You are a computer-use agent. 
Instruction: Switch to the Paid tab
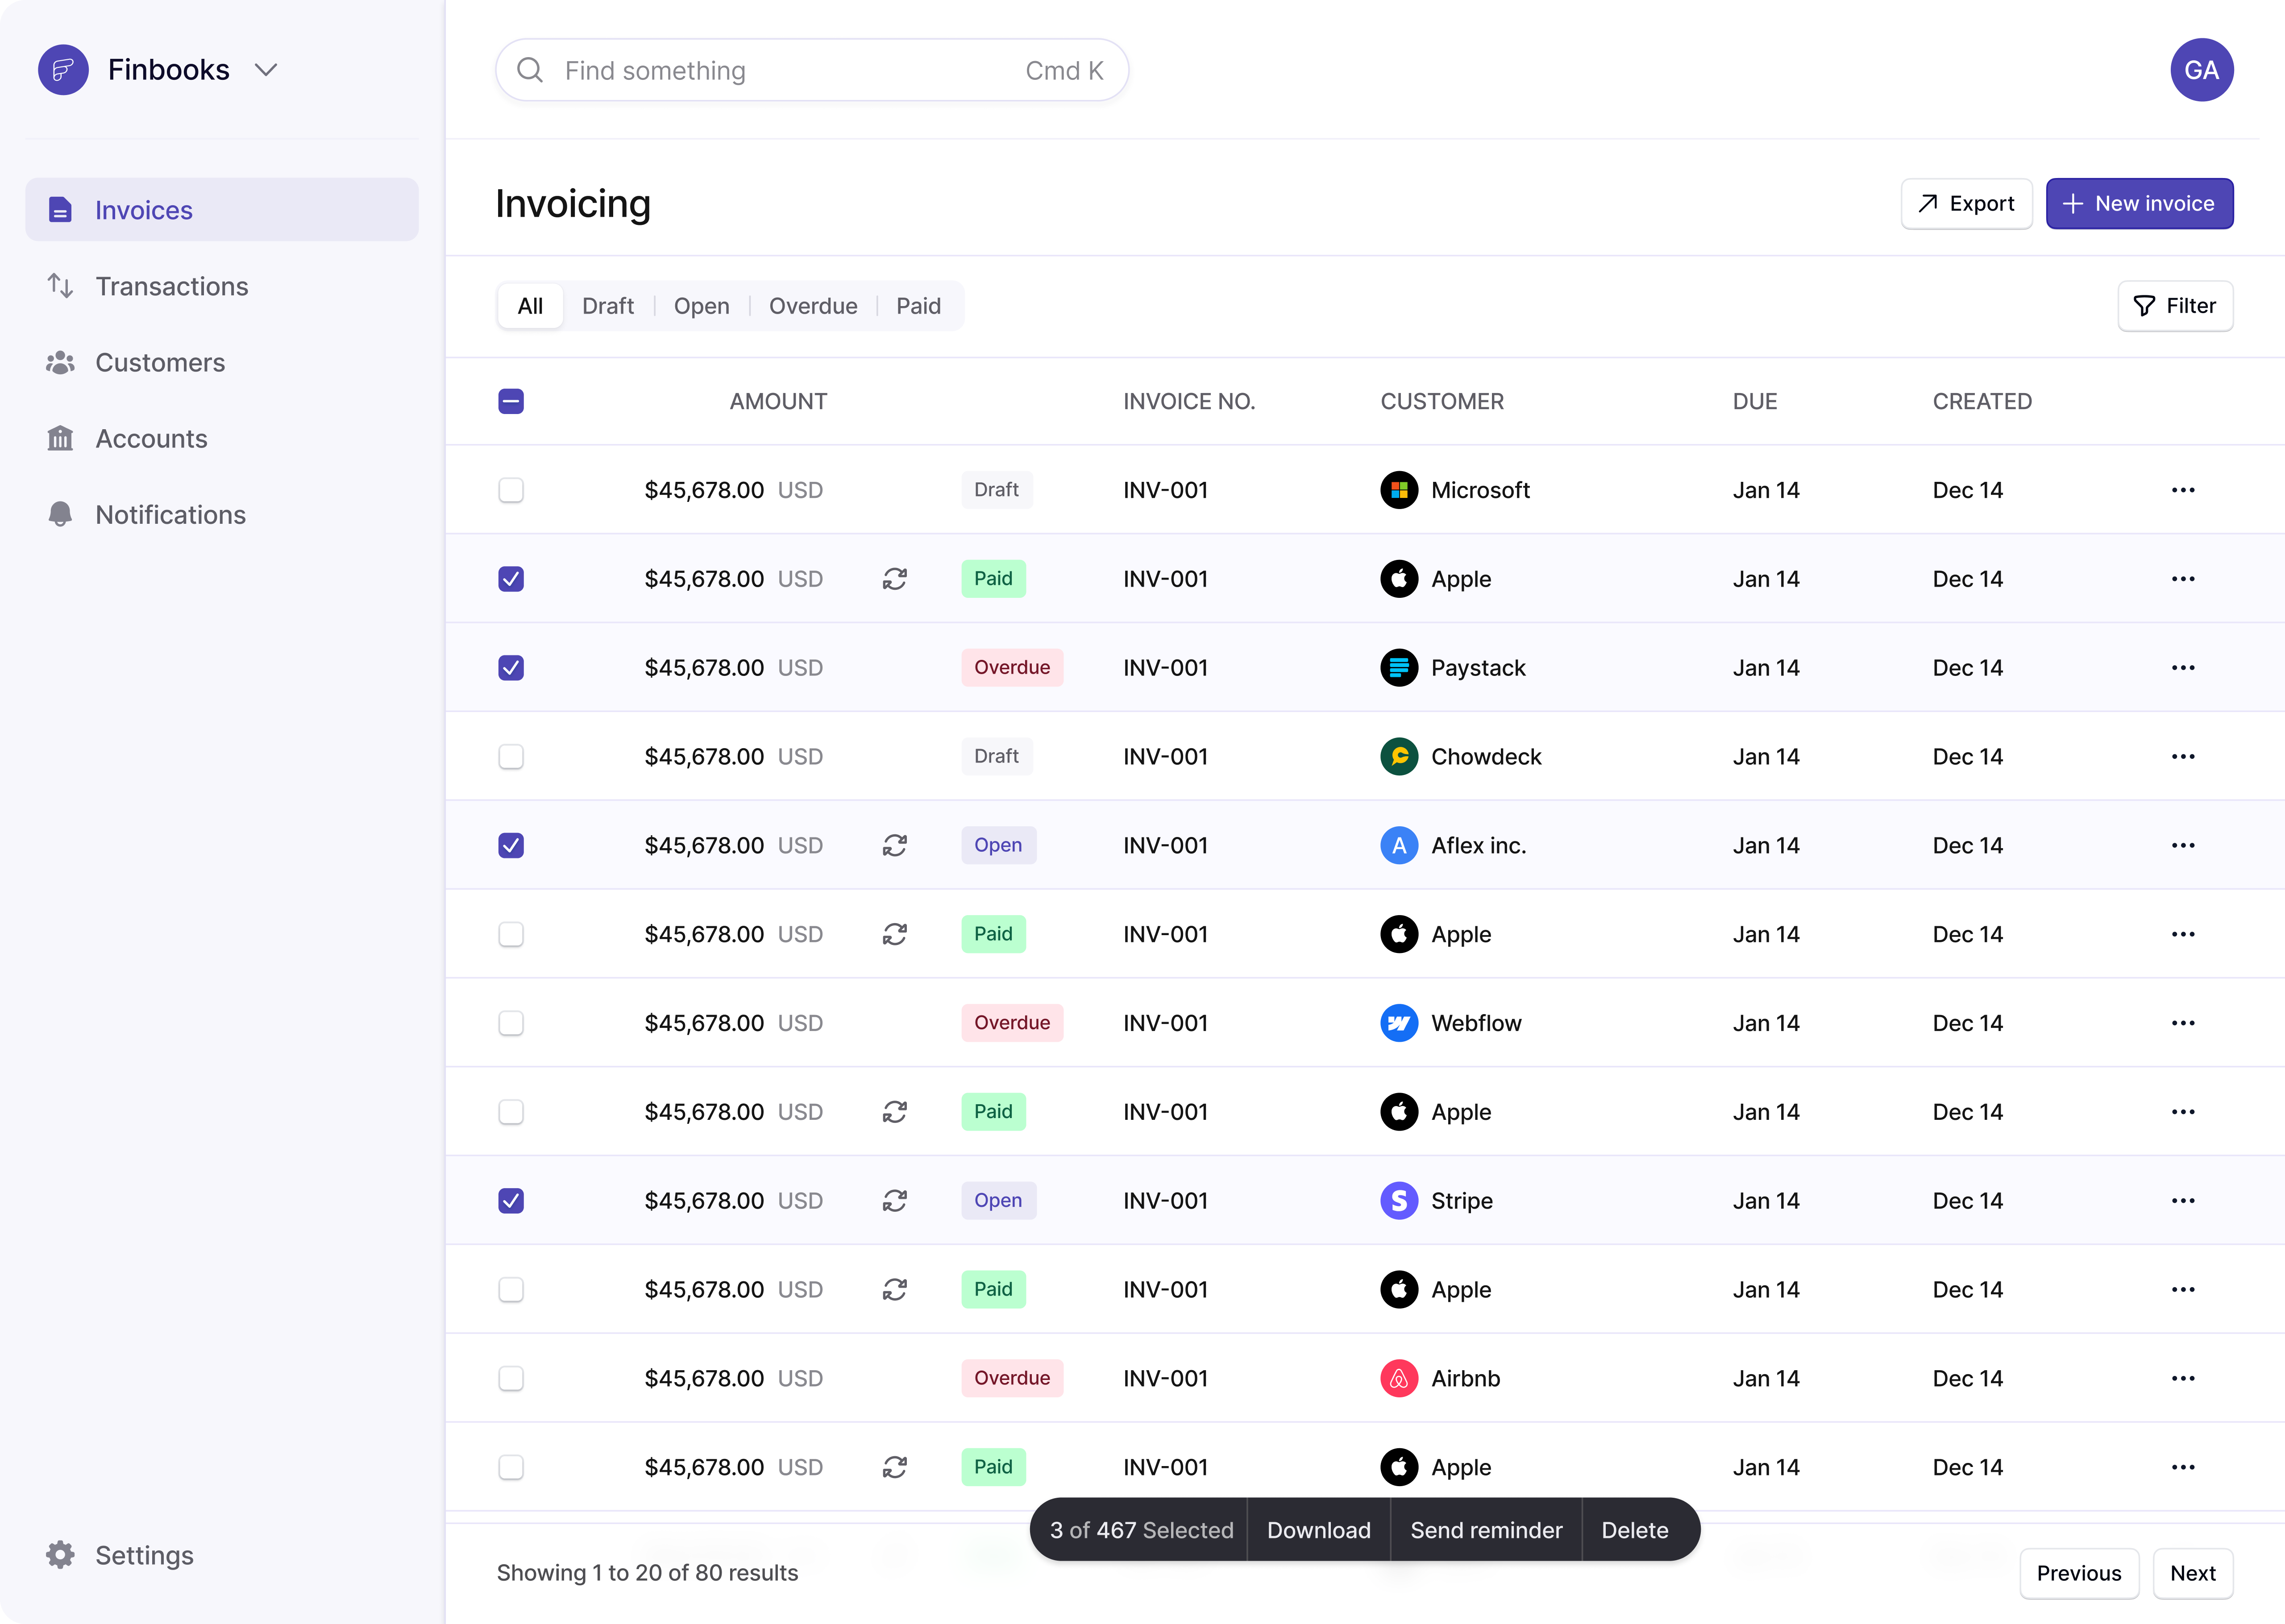[918, 306]
